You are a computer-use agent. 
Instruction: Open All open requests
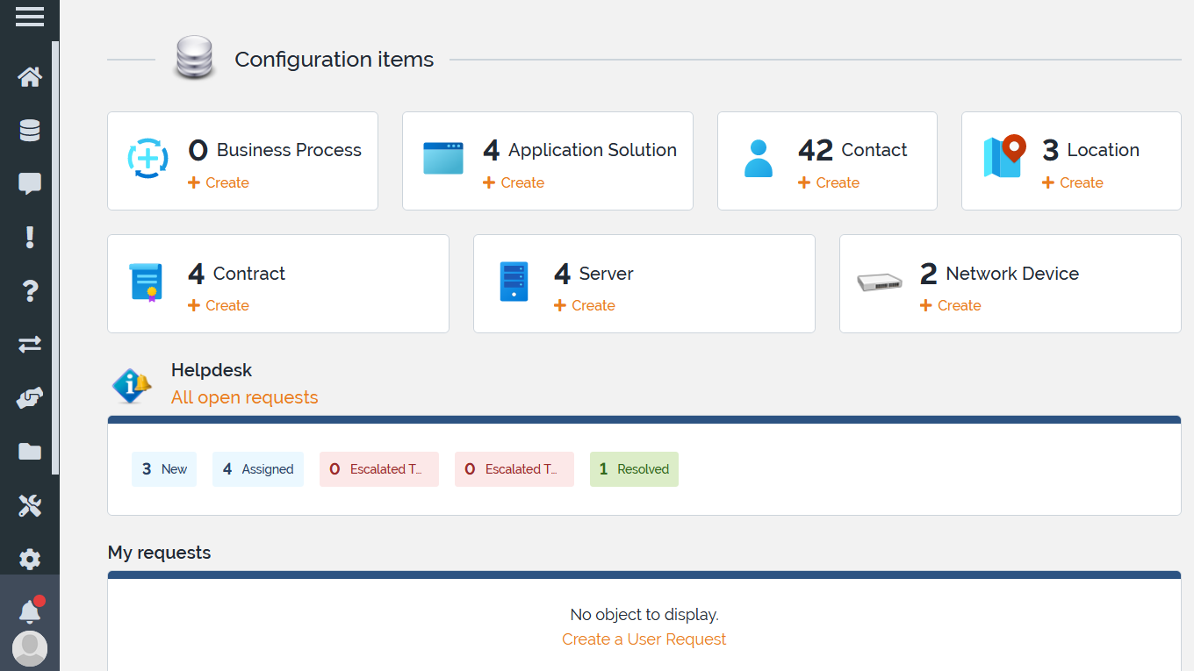tap(244, 397)
